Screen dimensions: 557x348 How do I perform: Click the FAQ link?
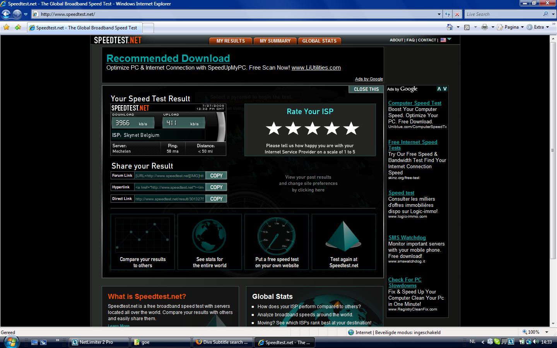click(410, 40)
